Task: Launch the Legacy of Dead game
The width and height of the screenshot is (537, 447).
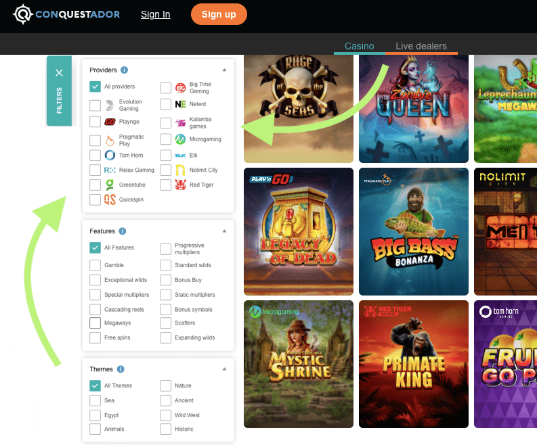Action: (299, 231)
